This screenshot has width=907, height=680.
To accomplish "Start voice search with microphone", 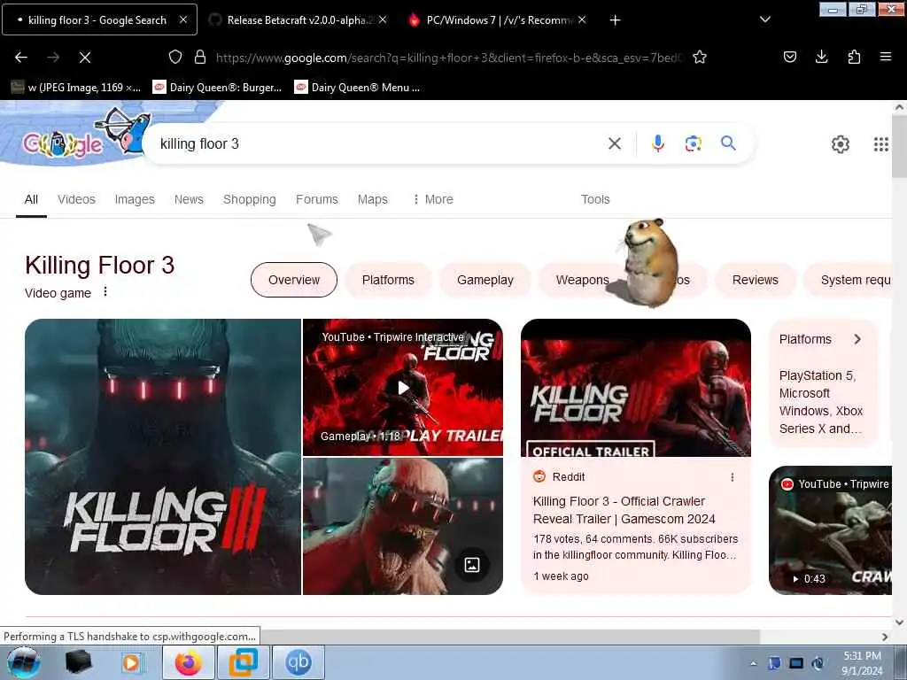I will (658, 143).
